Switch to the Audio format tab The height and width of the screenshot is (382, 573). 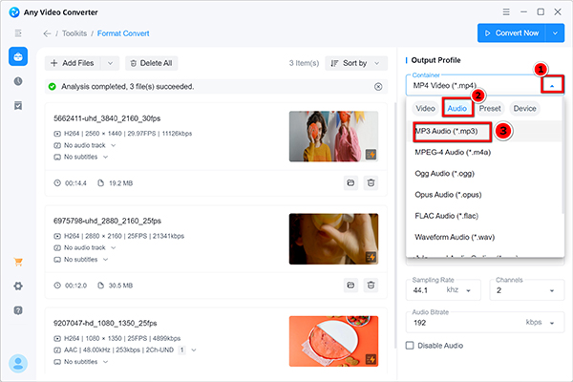457,108
